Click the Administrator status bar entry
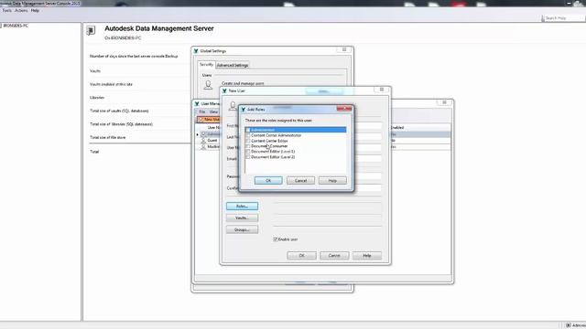This screenshot has width=586, height=329. (576, 325)
